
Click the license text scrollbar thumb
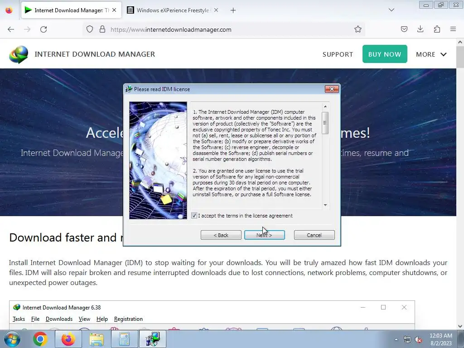point(325,123)
